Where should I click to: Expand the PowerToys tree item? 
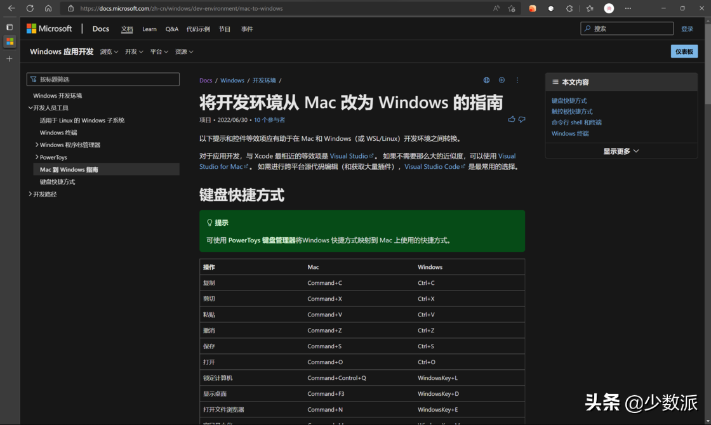click(37, 157)
